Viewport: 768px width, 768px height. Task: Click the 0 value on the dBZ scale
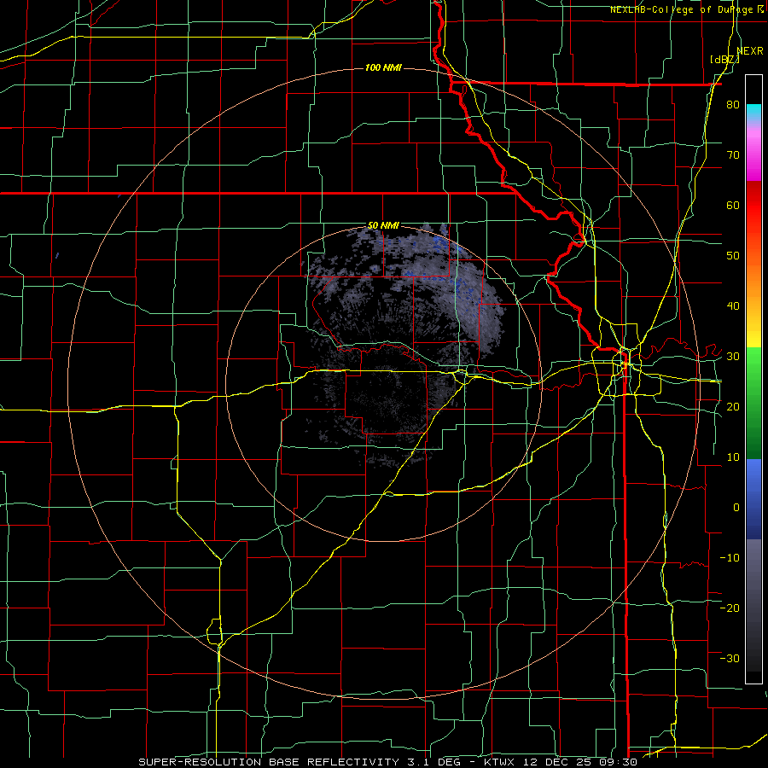pyautogui.click(x=736, y=508)
